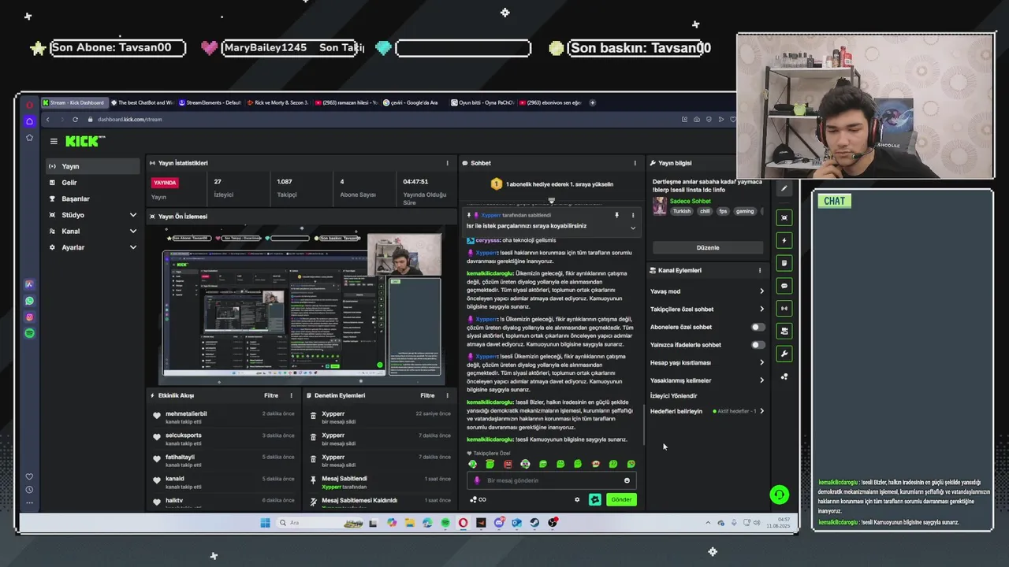Click the note icon in right toolbar
The height and width of the screenshot is (567, 1009).
pyautogui.click(x=784, y=263)
